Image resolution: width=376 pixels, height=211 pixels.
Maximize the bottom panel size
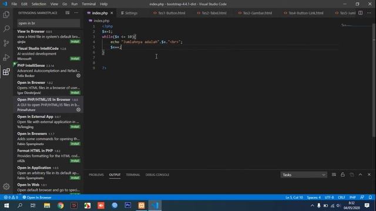tap(360, 175)
